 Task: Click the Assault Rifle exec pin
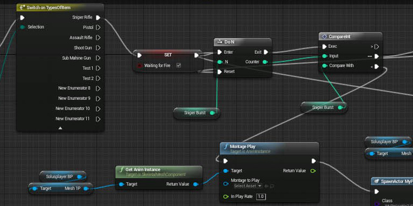pyautogui.click(x=98, y=37)
